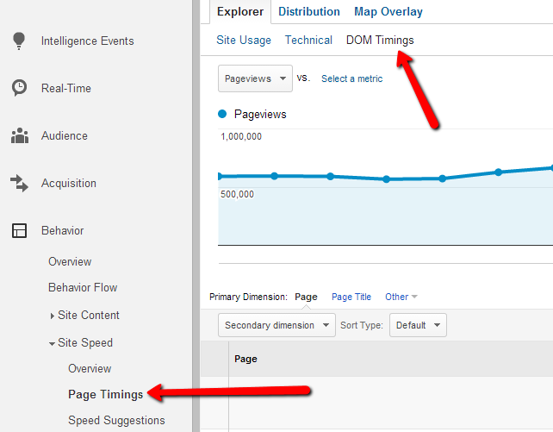This screenshot has width=553, height=432.
Task: Click the Real-Time clock icon
Action: (x=19, y=88)
